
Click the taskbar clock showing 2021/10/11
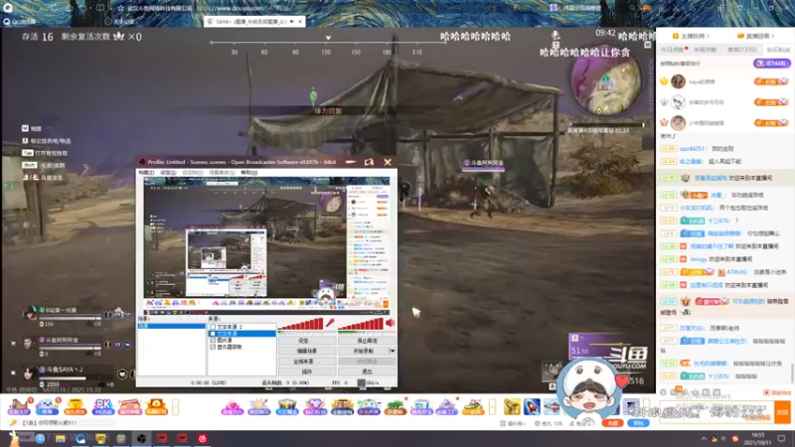(757, 439)
